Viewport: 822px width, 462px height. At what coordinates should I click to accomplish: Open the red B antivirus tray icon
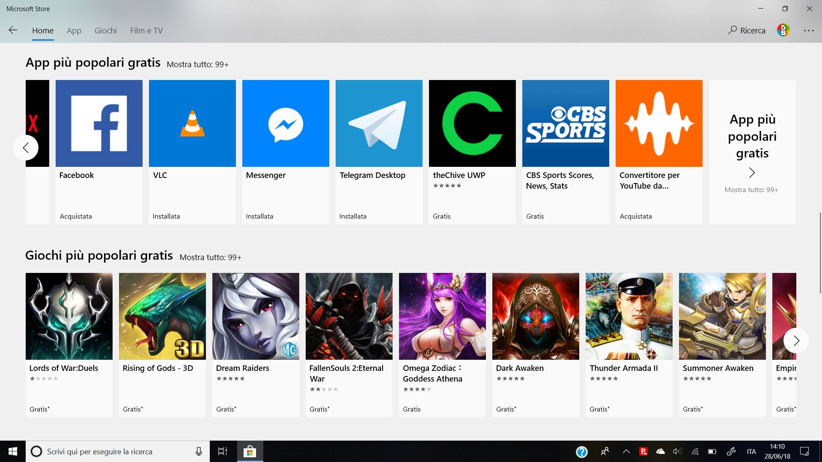click(643, 451)
